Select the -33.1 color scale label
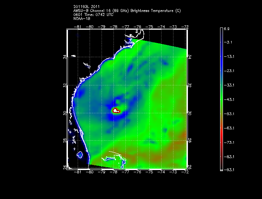Screen dimensions: 262x199 pos(229,85)
